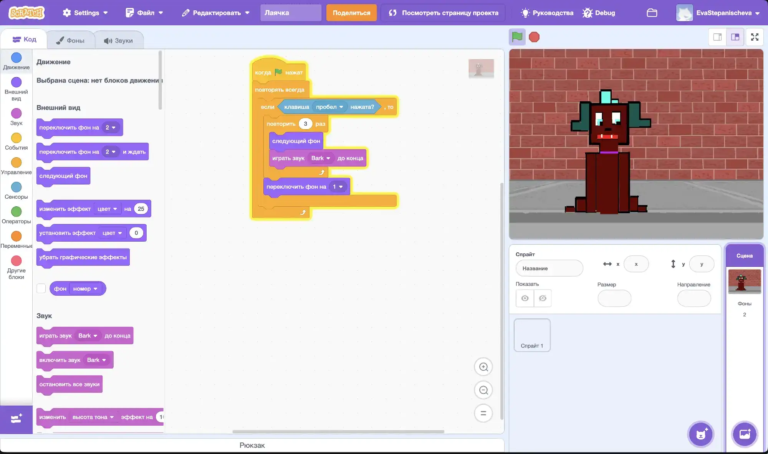Open цвет dropdown in установить эффект block

coord(112,233)
